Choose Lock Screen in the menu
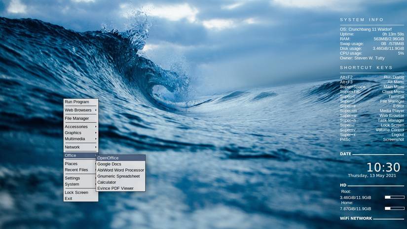The height and width of the screenshot is (229, 407). [81, 192]
